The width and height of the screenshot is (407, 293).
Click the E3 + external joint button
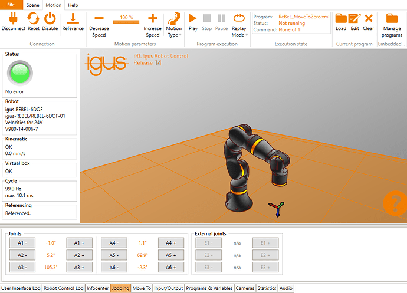tap(265, 267)
